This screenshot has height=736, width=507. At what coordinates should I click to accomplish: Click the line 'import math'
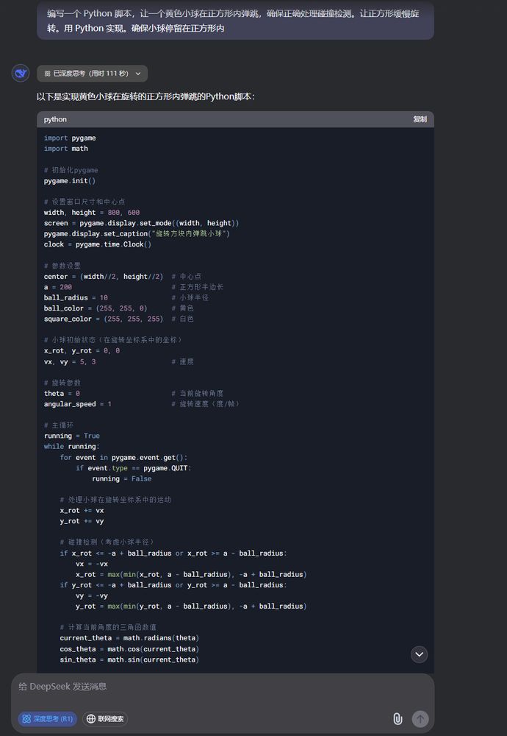click(x=66, y=149)
